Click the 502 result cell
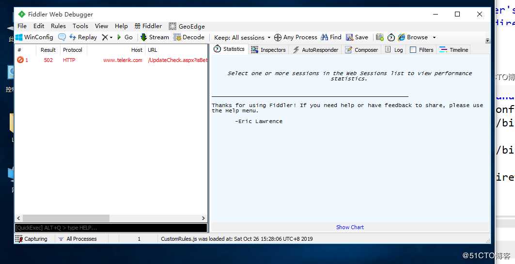The height and width of the screenshot is (264, 515). [x=48, y=60]
